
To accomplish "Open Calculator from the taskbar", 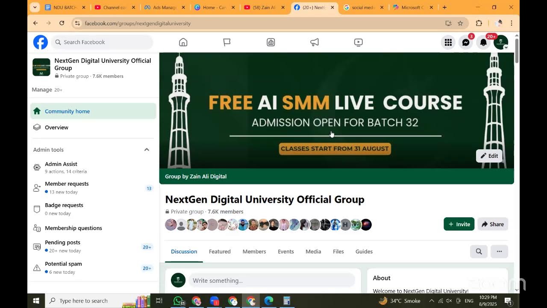I will [287, 301].
